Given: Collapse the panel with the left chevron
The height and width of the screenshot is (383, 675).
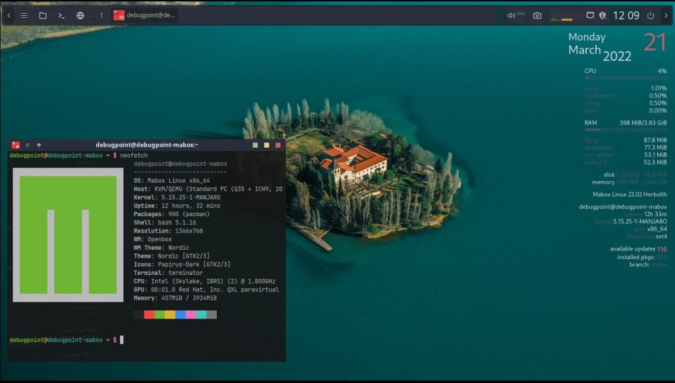Looking at the screenshot, I should pyautogui.click(x=9, y=15).
